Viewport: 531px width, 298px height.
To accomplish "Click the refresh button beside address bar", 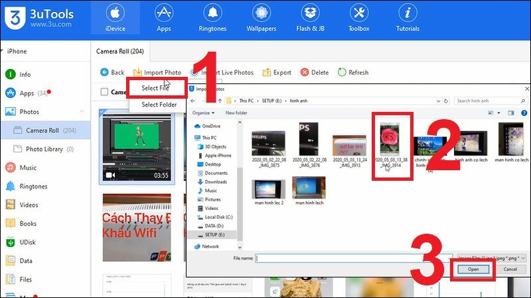I will [446, 101].
